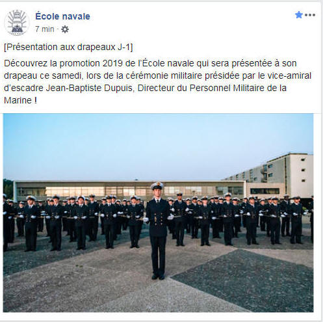This screenshot has height=322, width=323.
Task: Click the "promotion 2019" text in the post
Action: [x=89, y=63]
